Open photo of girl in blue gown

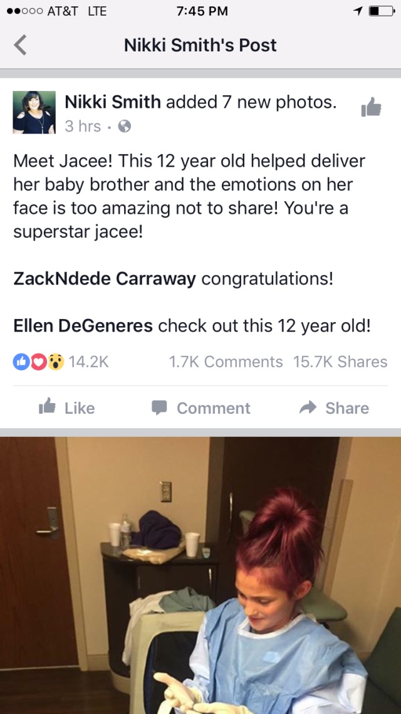point(200,575)
